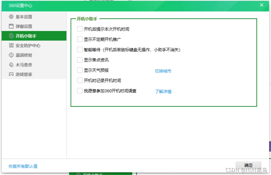
Task: Open 漏洞修复 settings
Action: pyautogui.click(x=34, y=55)
